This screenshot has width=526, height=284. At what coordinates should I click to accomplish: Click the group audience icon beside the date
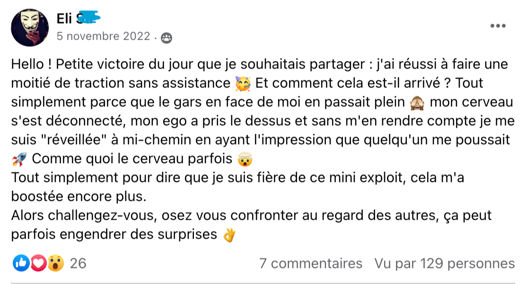[x=167, y=37]
